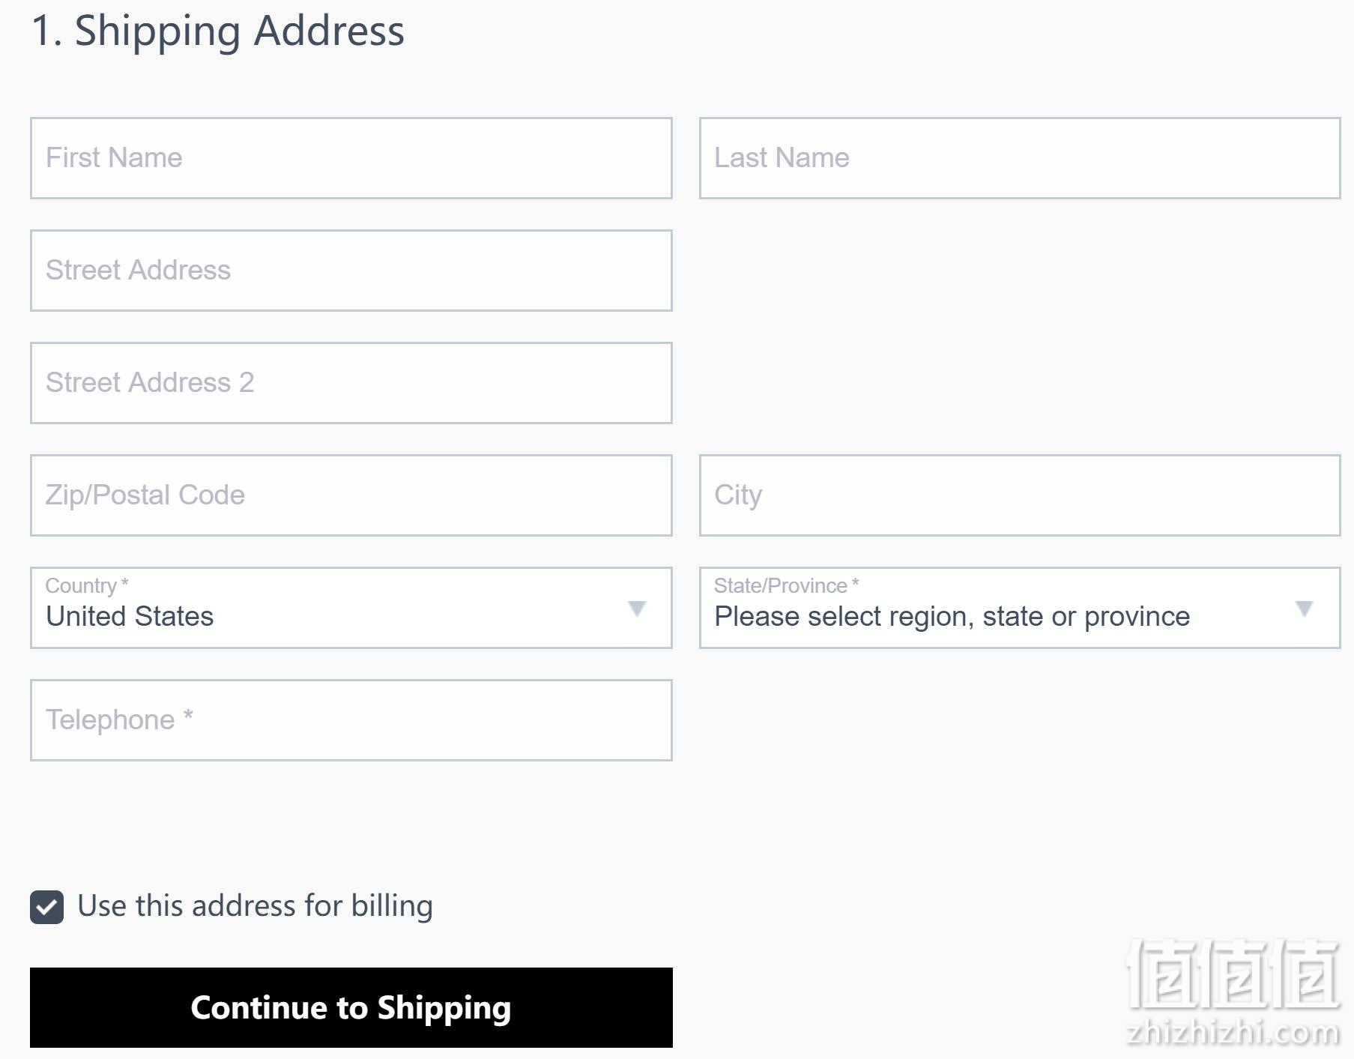Viewport: 1354px width, 1059px height.
Task: Select the Street Address field
Action: click(x=351, y=271)
